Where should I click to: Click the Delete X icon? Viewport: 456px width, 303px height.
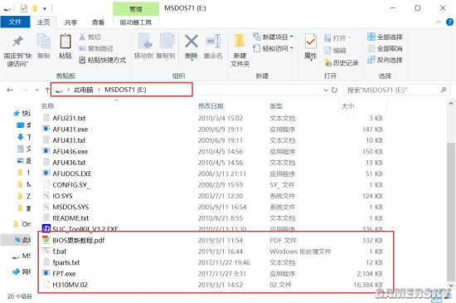[191, 41]
